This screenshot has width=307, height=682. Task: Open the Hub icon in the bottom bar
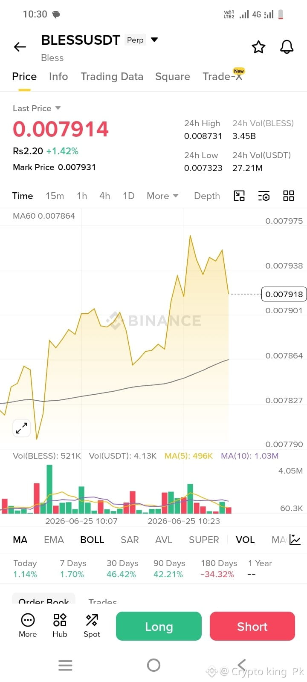tap(60, 625)
